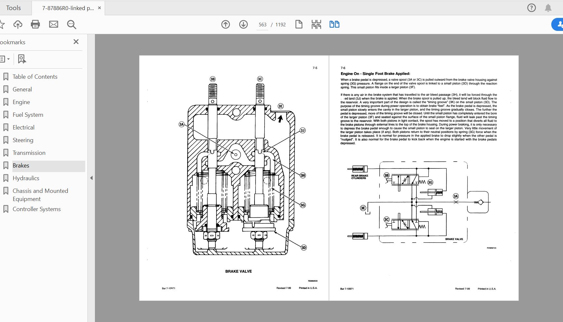Email the current PDF
This screenshot has width=563, height=322.
[x=53, y=24]
